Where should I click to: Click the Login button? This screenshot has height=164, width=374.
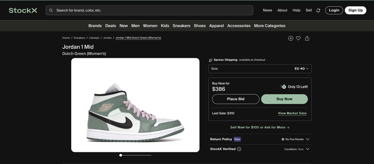(334, 10)
